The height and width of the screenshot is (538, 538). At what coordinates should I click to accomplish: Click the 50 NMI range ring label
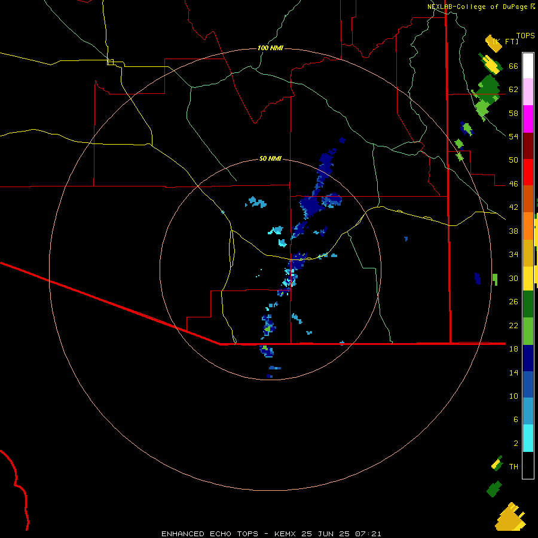click(270, 158)
